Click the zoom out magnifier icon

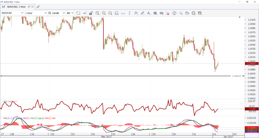[110, 13]
